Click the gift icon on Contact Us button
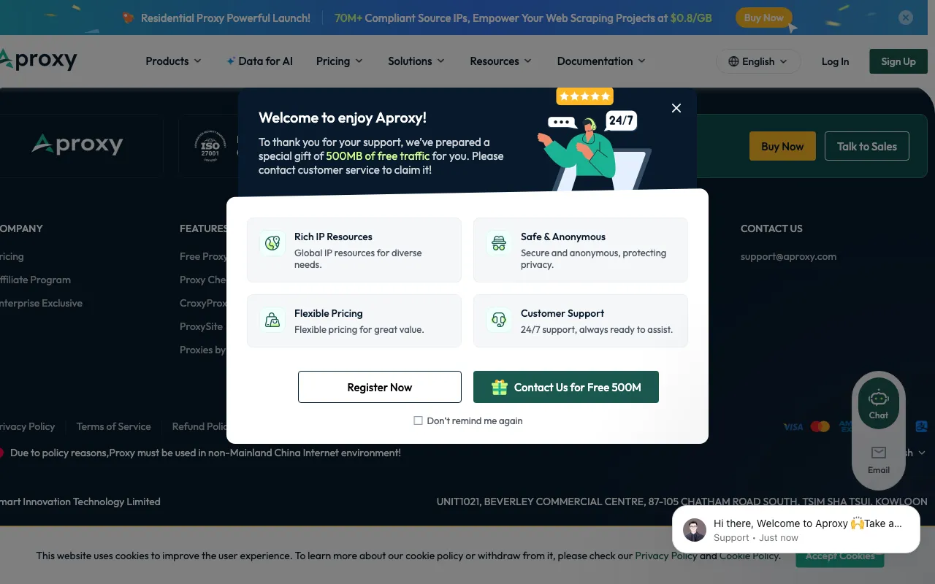Image resolution: width=935 pixels, height=584 pixels. coord(500,387)
